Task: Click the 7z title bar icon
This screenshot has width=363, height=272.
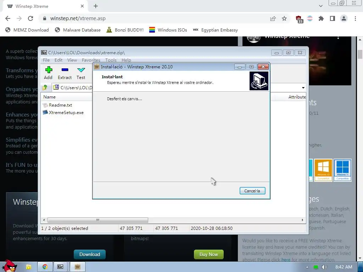Action: click(44, 53)
